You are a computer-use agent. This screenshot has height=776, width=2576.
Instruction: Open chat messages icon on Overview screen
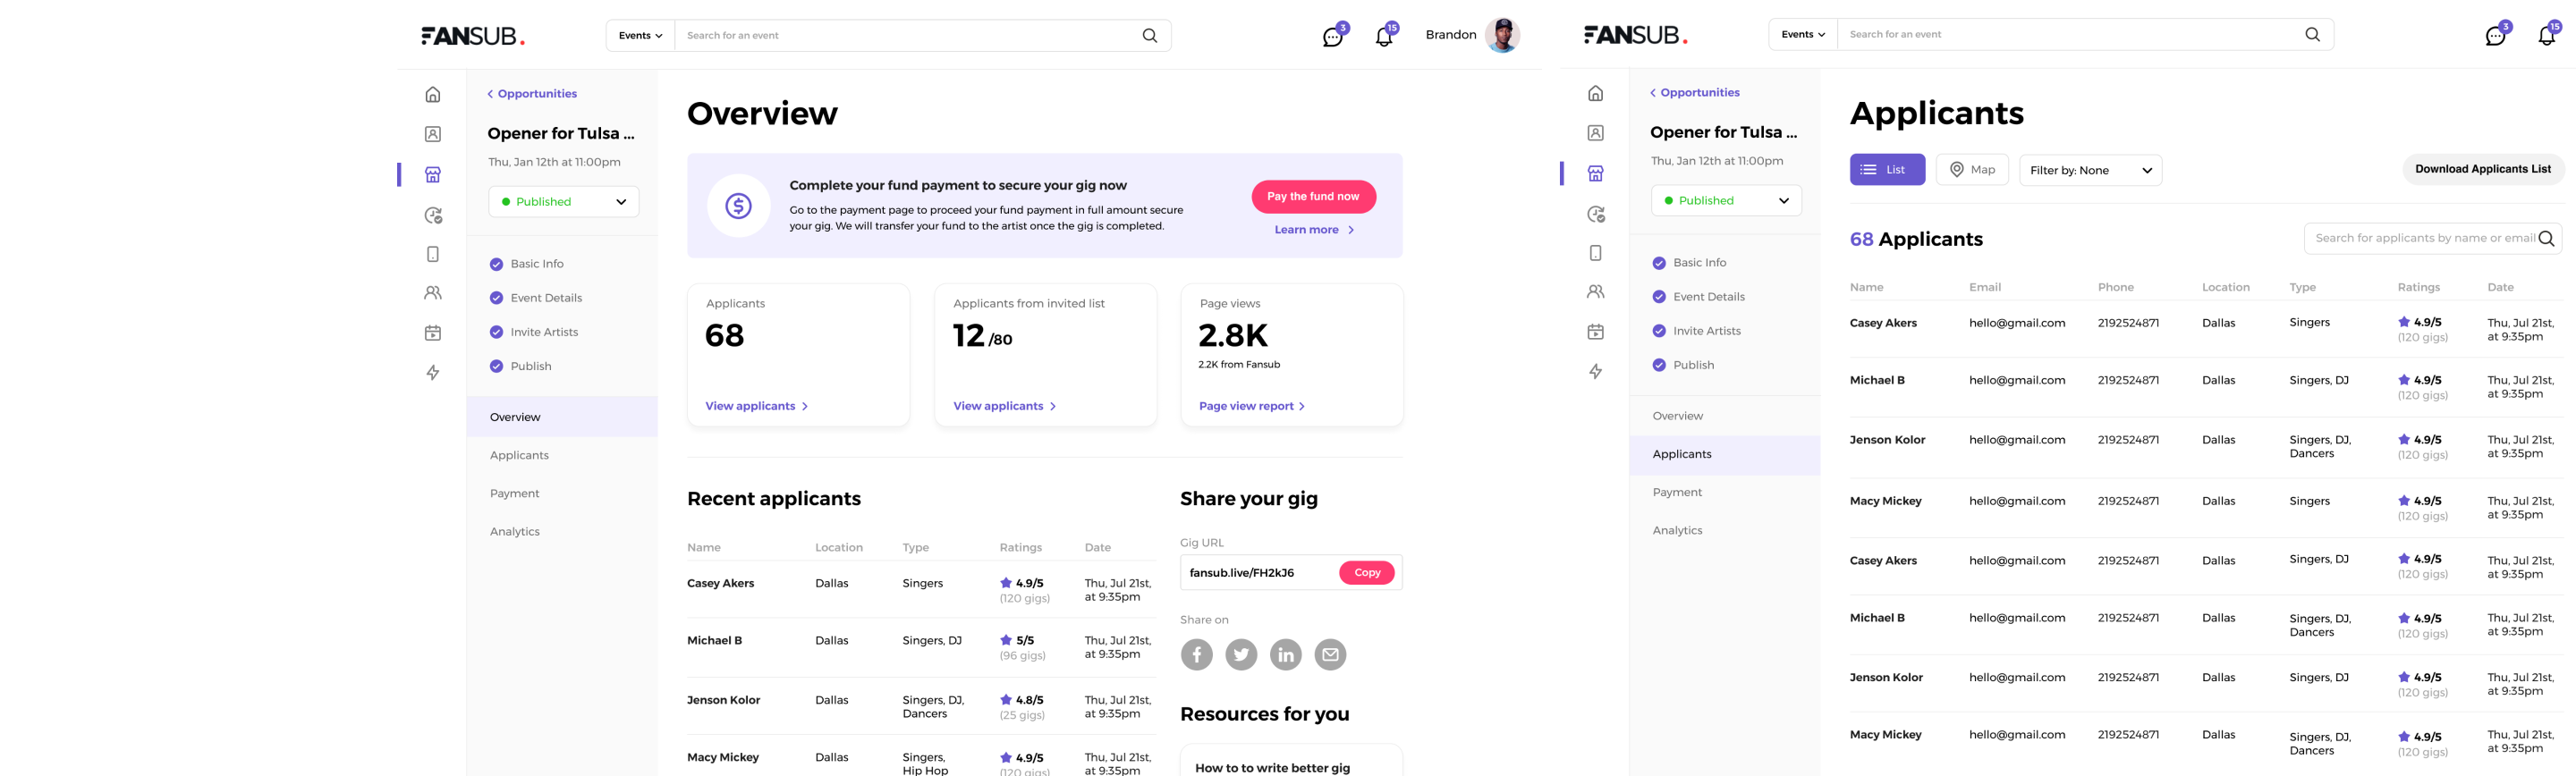pyautogui.click(x=1333, y=36)
